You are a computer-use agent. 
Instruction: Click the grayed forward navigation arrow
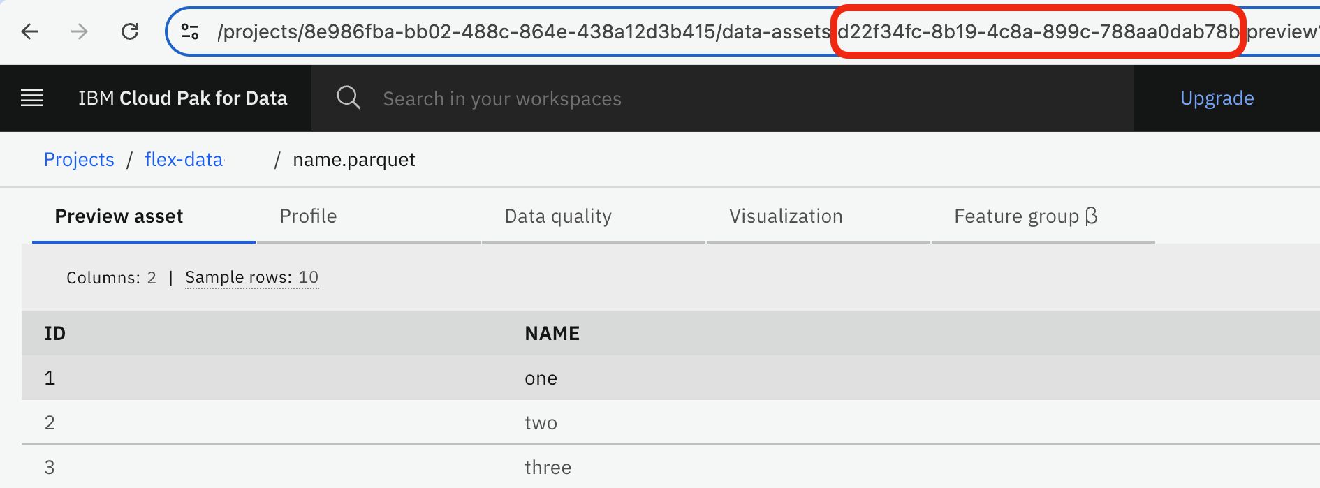coord(79,31)
